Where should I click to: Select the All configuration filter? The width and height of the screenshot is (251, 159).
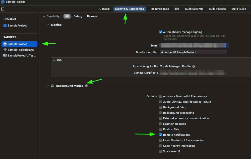67,16
